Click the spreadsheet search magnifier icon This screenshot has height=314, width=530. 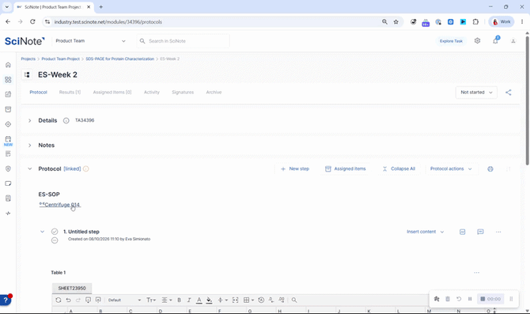pyautogui.click(x=294, y=300)
